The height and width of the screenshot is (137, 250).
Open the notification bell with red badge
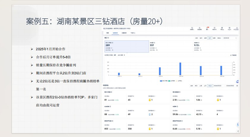[207, 28]
